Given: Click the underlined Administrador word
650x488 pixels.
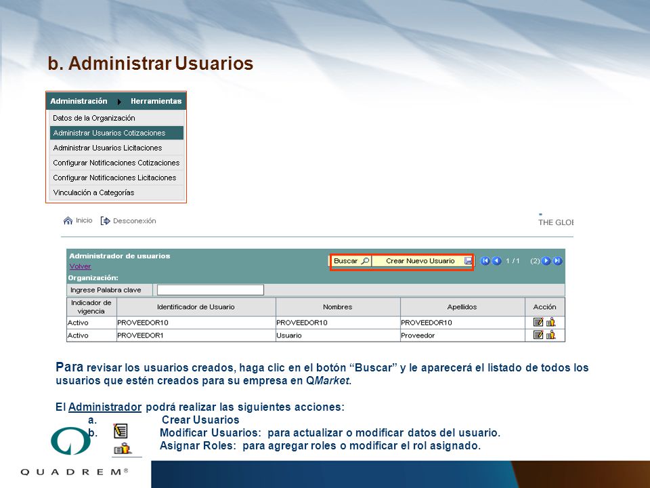Looking at the screenshot, I should (x=105, y=407).
